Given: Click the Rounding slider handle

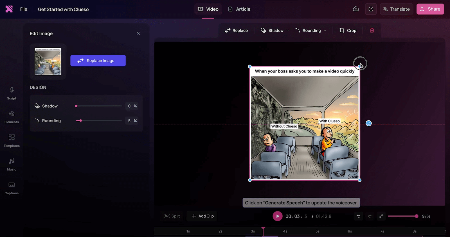Looking at the screenshot, I should [x=80, y=121].
